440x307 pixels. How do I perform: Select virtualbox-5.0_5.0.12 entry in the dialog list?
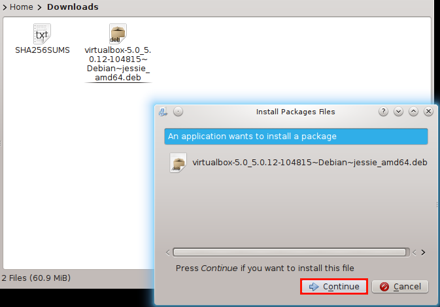point(298,163)
